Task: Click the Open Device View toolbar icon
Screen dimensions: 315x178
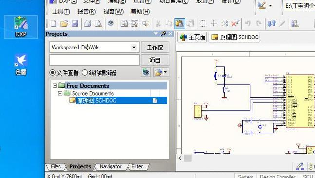Action: (x=111, y=23)
